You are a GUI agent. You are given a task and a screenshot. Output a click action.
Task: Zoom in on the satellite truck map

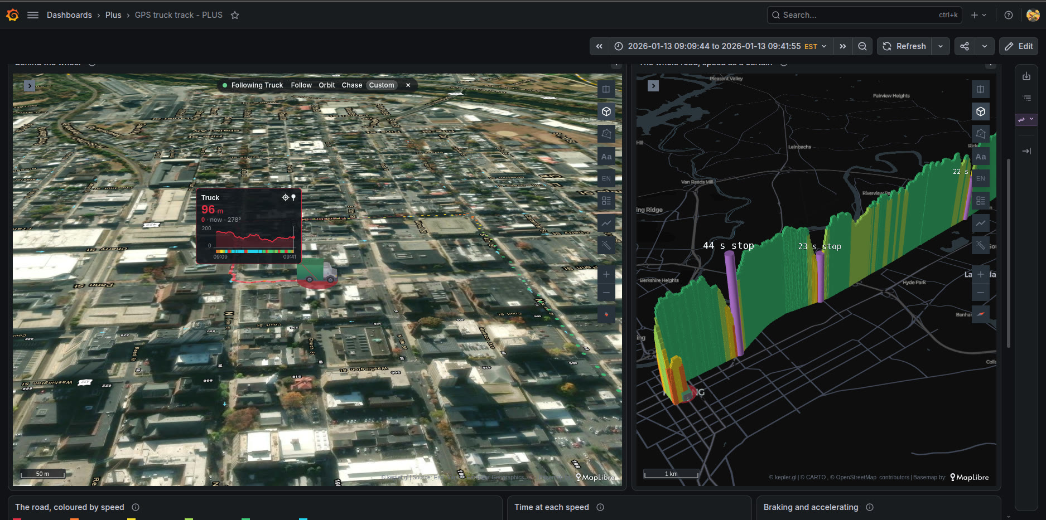pyautogui.click(x=606, y=274)
